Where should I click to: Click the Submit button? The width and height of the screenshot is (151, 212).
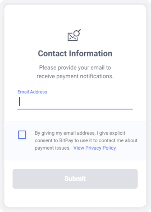(x=75, y=179)
